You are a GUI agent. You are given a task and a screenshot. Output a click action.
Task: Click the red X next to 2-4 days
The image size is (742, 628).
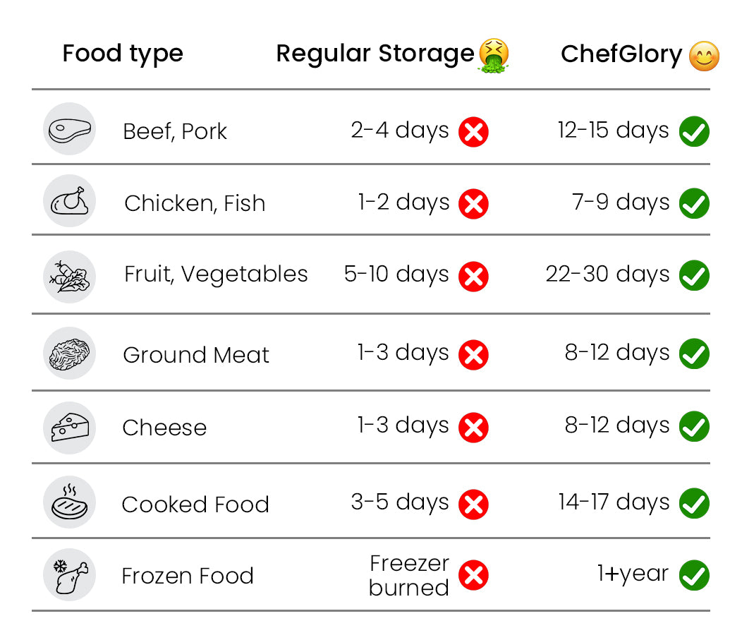(x=473, y=132)
